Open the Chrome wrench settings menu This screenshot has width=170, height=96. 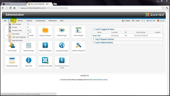coord(167,8)
